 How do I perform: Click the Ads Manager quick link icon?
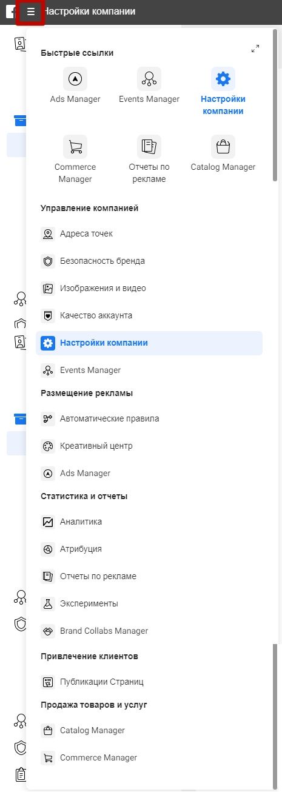75,79
